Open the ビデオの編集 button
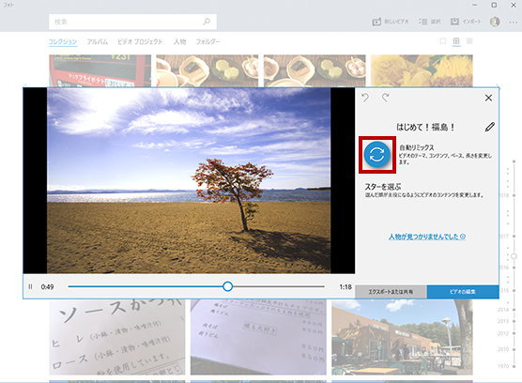The width and height of the screenshot is (522, 383). click(463, 292)
